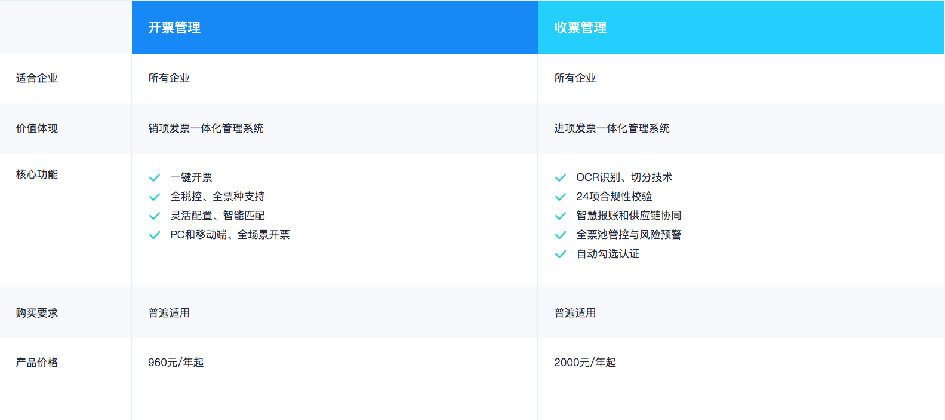The image size is (945, 420).
Task: Click the checkmark next to 全票池管控与风险预警
Action: click(561, 235)
